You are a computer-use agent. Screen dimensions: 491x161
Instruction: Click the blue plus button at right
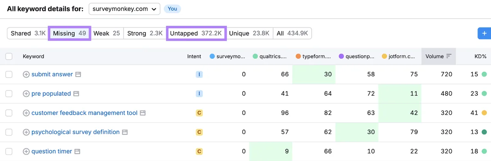click(x=484, y=33)
